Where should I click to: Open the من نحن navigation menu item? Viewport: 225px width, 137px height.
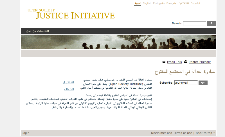point(31,31)
